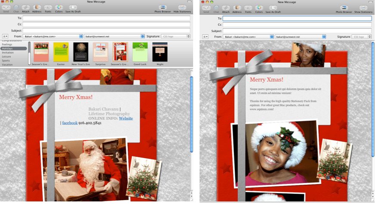Open Photo Browser in right message window
The height and width of the screenshot is (204, 375).
pos(344,8)
